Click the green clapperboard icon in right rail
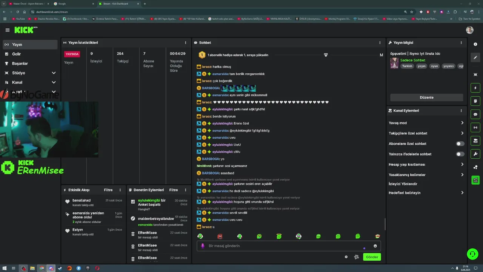Screen dimensions: 483x272 (475, 180)
